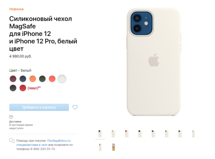
Task: Click the Добавить в корзину button
Action: (x=39, y=107)
